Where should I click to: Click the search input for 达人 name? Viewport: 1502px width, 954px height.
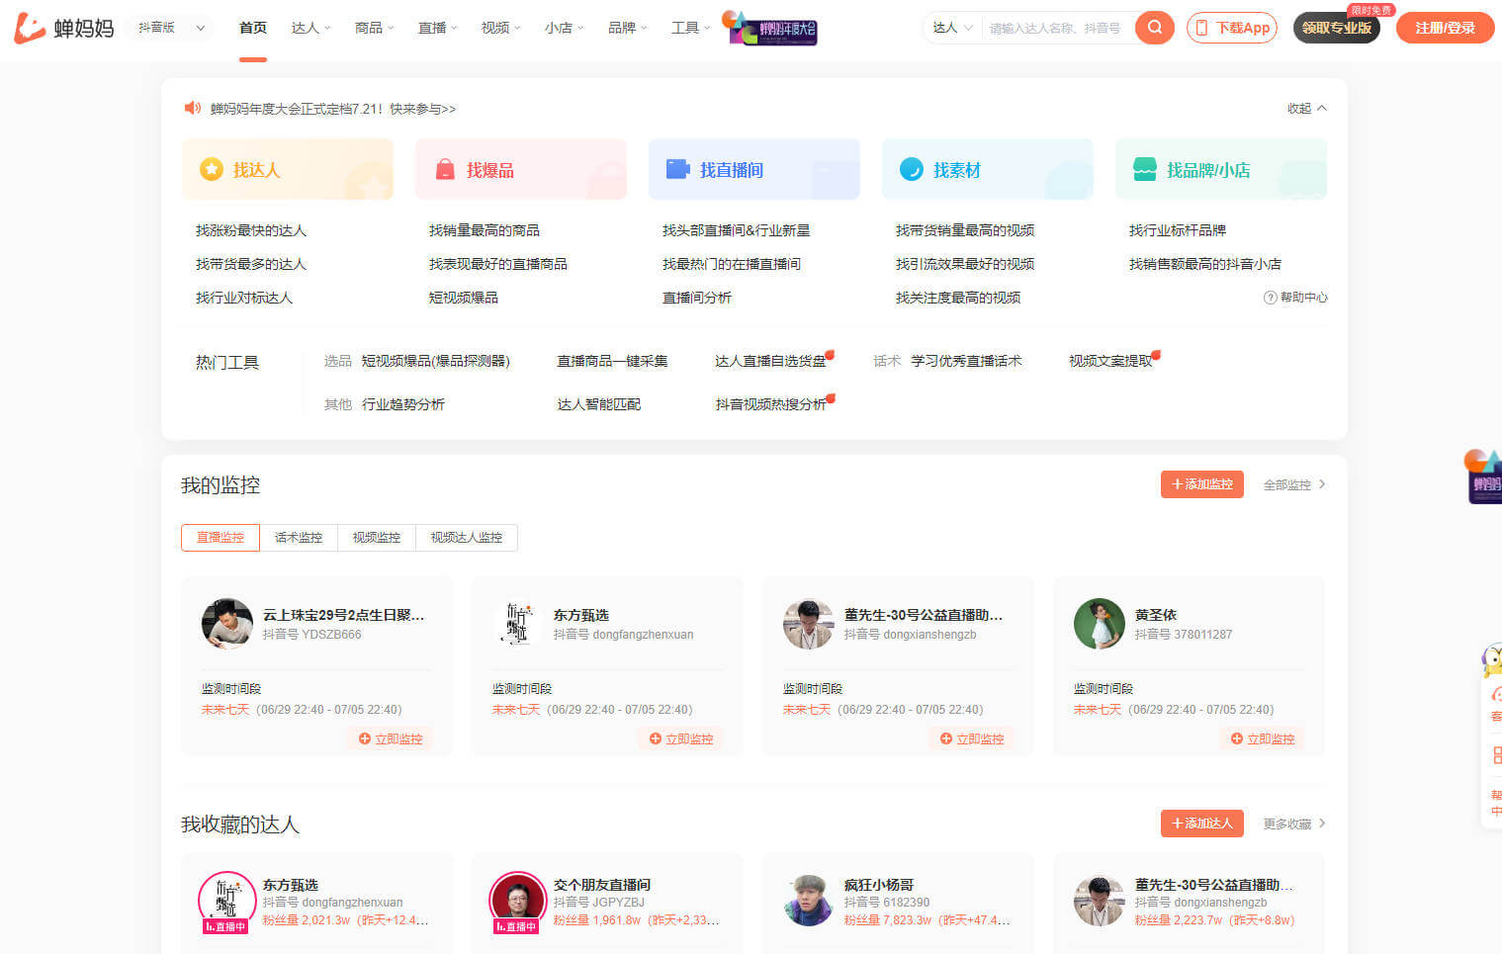click(x=1056, y=28)
